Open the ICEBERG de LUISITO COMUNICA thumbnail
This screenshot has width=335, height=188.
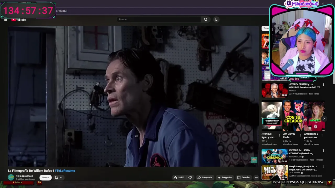click(x=275, y=156)
